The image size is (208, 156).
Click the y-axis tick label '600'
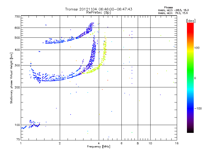point(17,28)
